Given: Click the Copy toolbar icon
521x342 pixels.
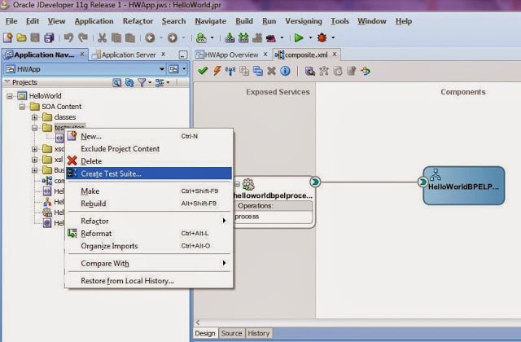Looking at the screenshot, I should pyautogui.click(x=116, y=37).
